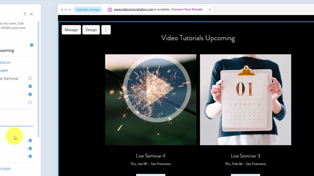Close the events settings panel
The image size is (314, 176).
[x=31, y=14]
